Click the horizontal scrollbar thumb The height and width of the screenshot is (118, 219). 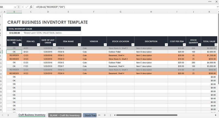click(x=147, y=115)
